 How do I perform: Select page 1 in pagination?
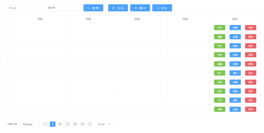[x=53, y=124]
